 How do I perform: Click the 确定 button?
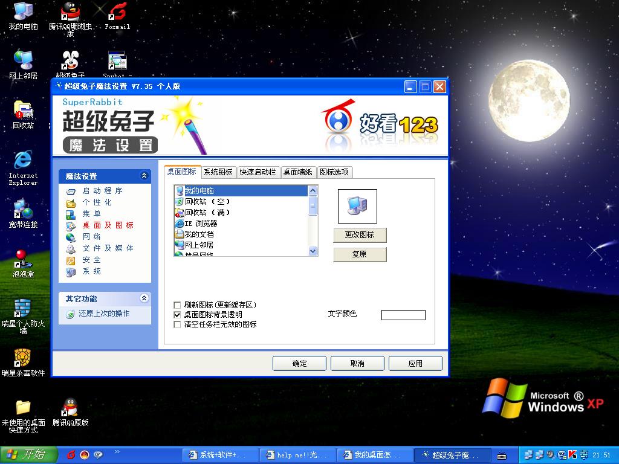[x=299, y=363]
